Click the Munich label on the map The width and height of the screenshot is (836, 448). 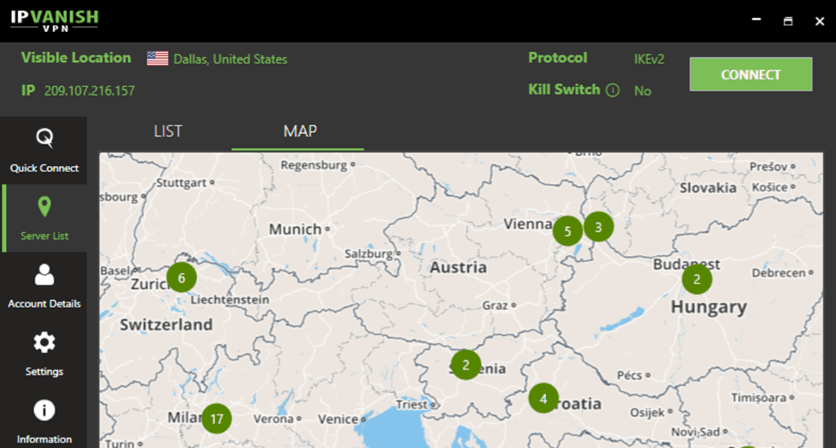tap(295, 229)
